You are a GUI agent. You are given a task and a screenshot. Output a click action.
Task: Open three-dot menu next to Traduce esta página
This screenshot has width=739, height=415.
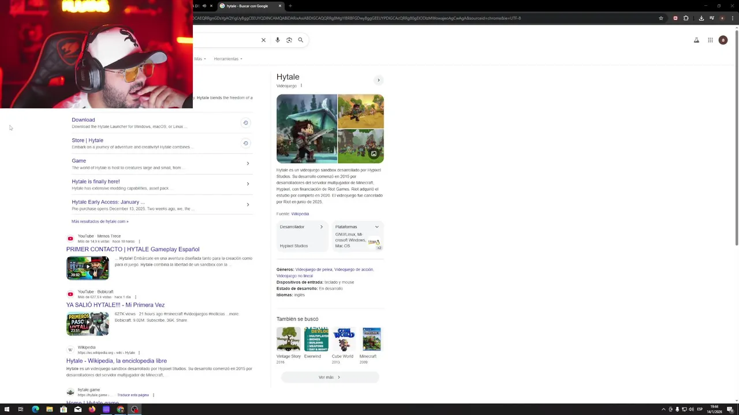tap(154, 395)
